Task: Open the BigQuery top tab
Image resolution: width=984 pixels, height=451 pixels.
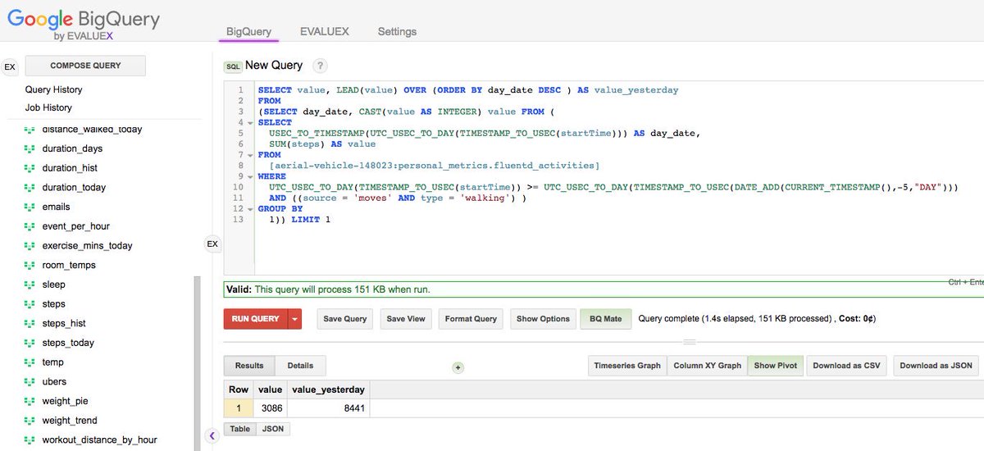Action: [249, 31]
